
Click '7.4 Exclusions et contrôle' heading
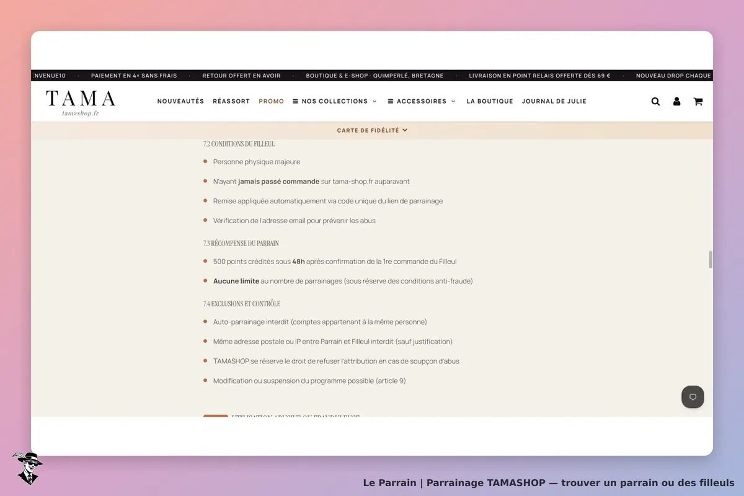tap(242, 304)
